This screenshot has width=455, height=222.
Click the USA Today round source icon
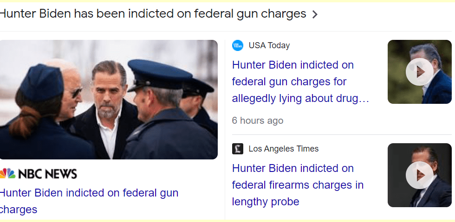click(238, 45)
